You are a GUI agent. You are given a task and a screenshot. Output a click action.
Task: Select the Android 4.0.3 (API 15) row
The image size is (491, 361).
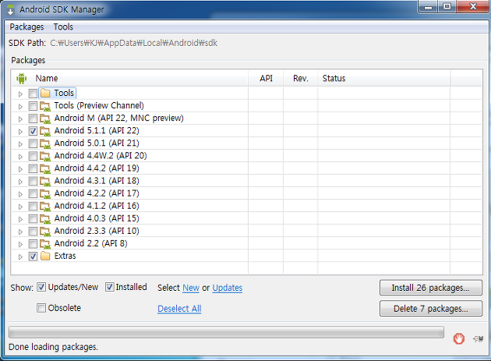[x=246, y=218]
